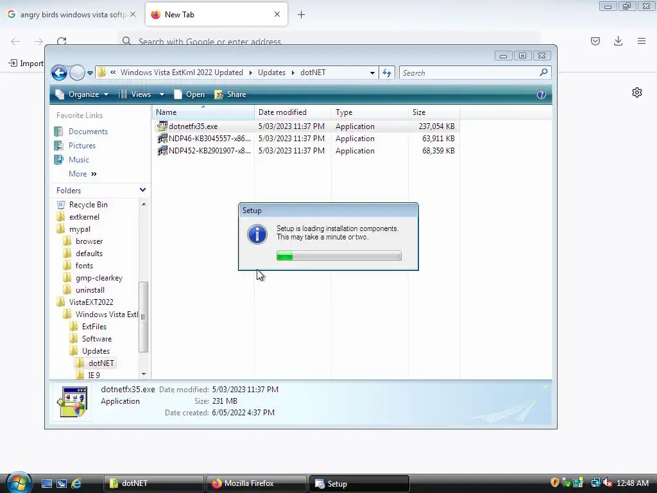Sort by the Name column header
The height and width of the screenshot is (493, 657).
point(203,112)
